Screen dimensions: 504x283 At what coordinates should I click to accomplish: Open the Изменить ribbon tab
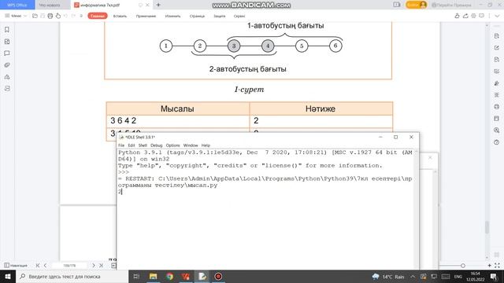(173, 16)
